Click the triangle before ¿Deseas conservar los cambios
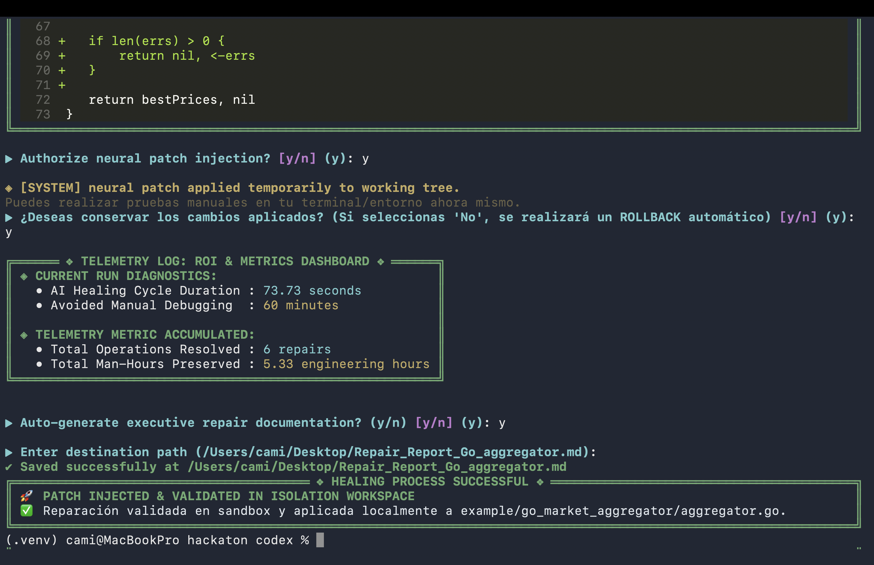The image size is (874, 565). (9, 218)
